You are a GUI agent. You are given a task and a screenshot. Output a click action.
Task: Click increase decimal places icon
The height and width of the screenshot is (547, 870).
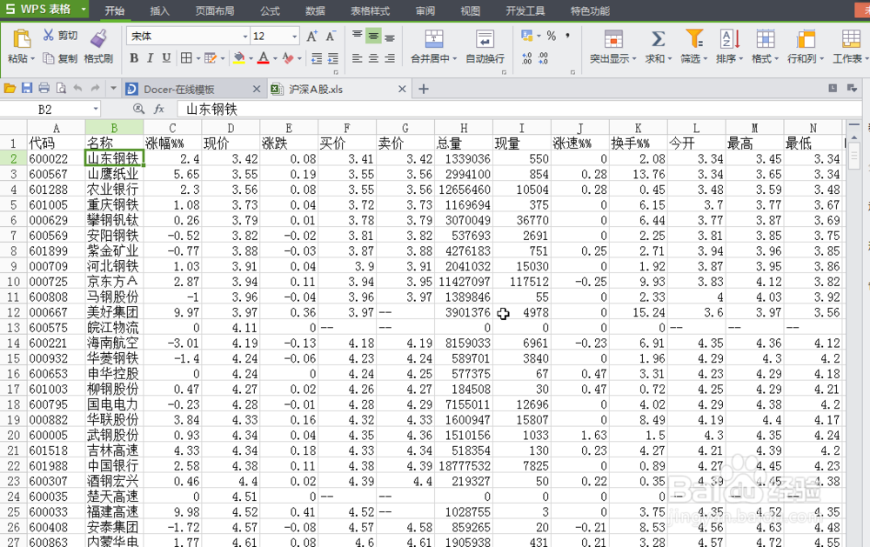[x=526, y=58]
